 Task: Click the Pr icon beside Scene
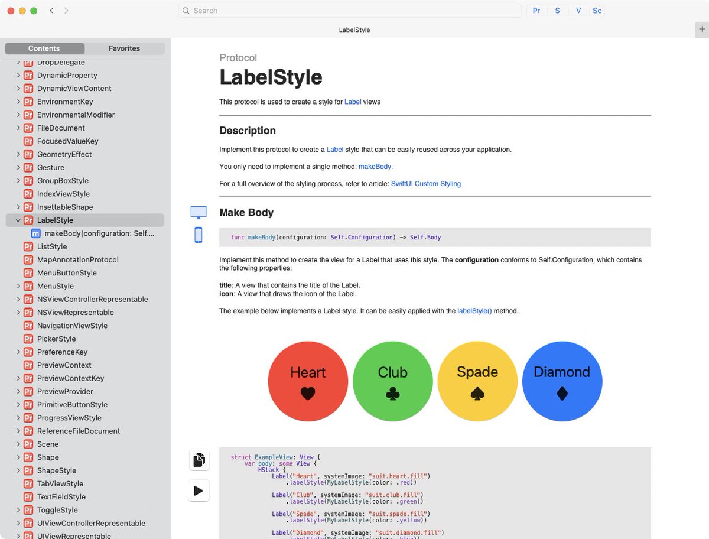pos(28,444)
